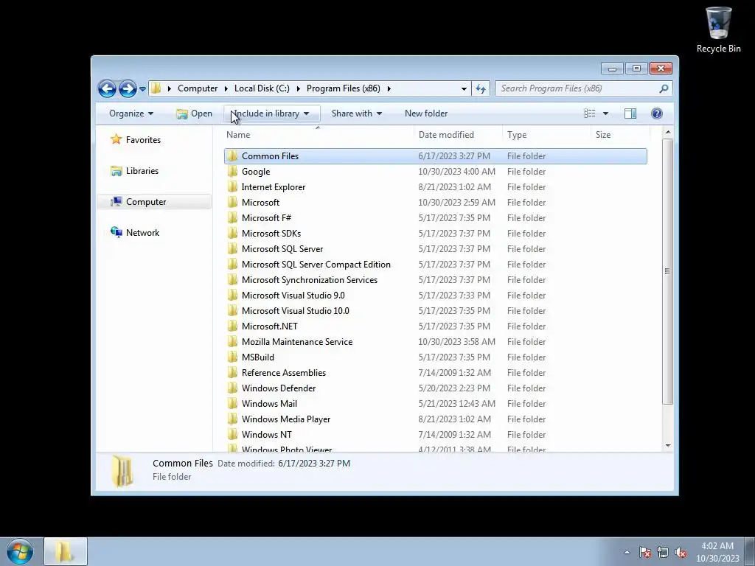
Task: Select Microsoft Visual Studio 10.0 folder icon
Action: (232, 310)
